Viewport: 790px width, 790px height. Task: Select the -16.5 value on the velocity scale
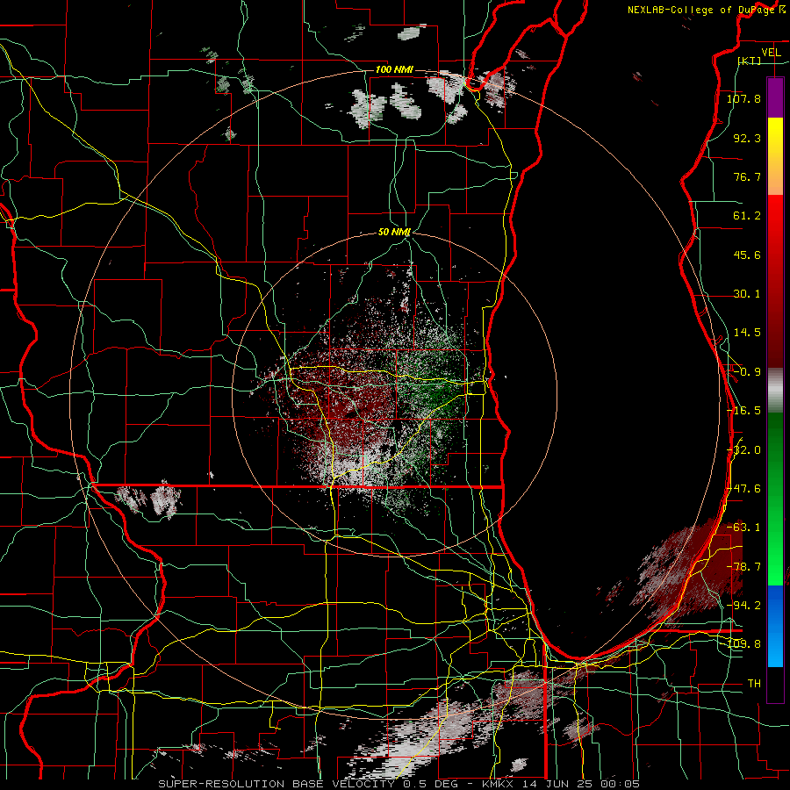[743, 411]
